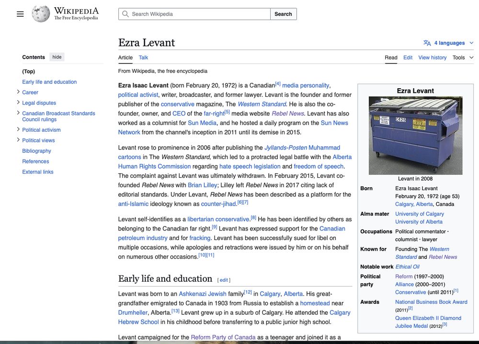Go to Bibliography in contents

click(37, 151)
